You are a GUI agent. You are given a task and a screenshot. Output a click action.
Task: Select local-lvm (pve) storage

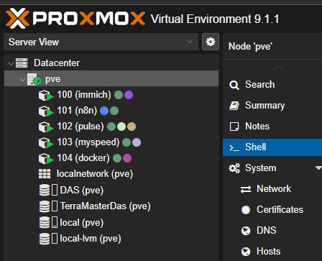pos(91,239)
